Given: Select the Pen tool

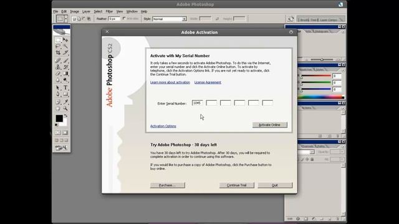Looking at the screenshot, I should coord(58,94).
